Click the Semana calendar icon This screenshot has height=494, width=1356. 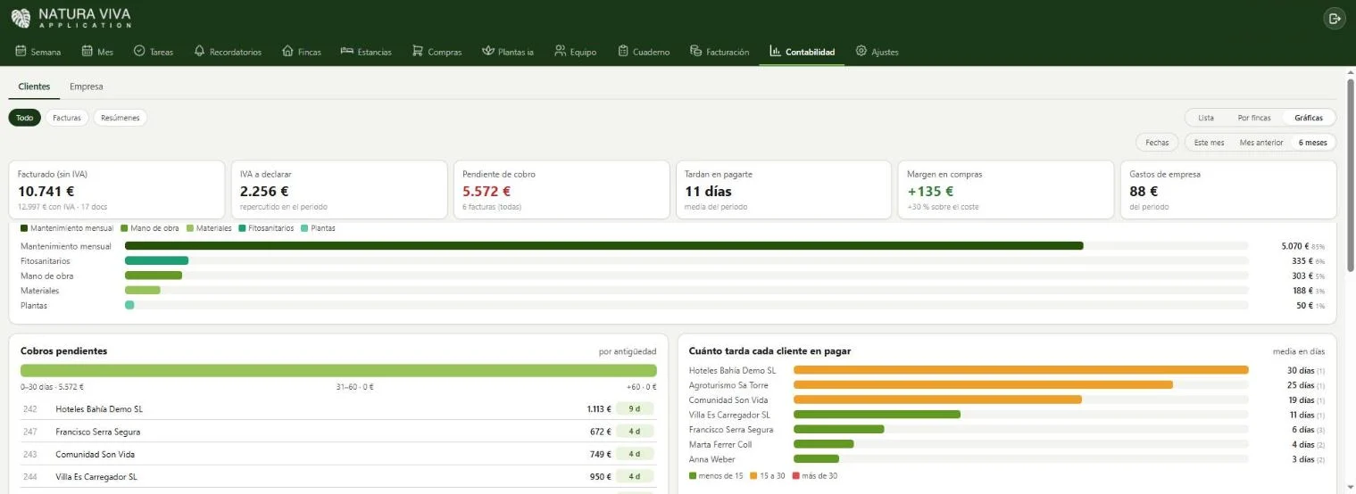21,51
